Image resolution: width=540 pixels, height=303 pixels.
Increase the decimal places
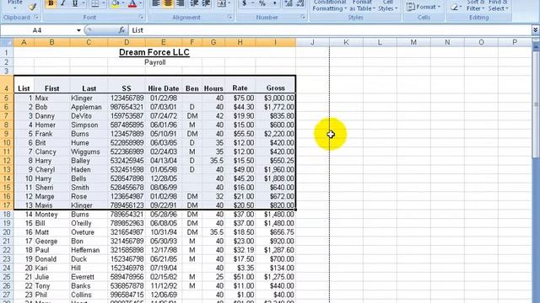[289, 3]
